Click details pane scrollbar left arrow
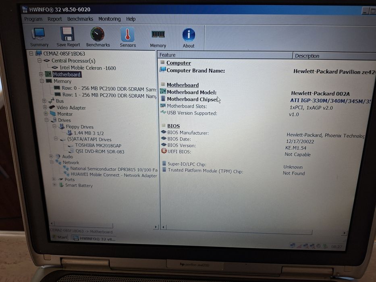 pyautogui.click(x=163, y=226)
